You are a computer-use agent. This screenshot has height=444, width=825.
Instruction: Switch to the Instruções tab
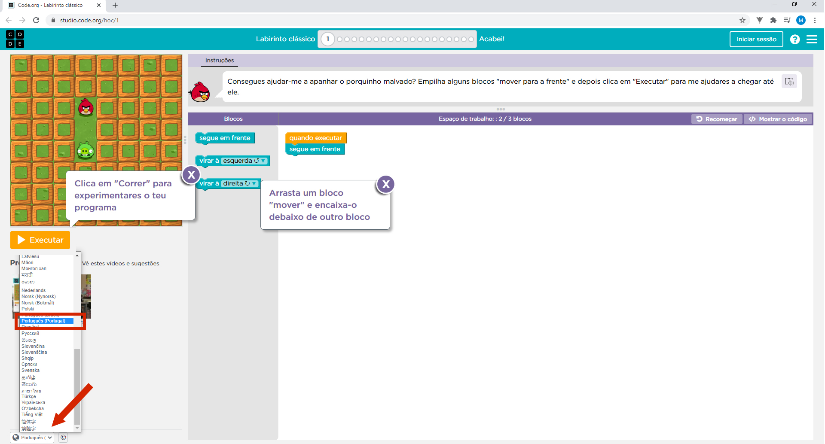[x=220, y=61]
